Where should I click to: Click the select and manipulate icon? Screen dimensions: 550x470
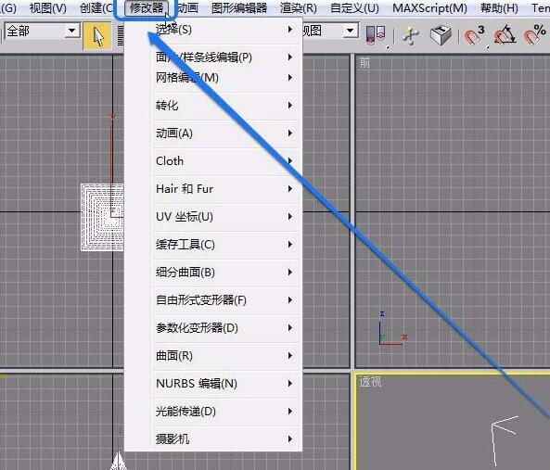(x=411, y=35)
